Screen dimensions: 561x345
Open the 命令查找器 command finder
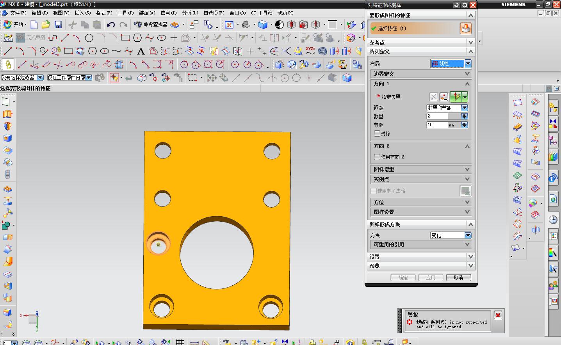tap(150, 24)
